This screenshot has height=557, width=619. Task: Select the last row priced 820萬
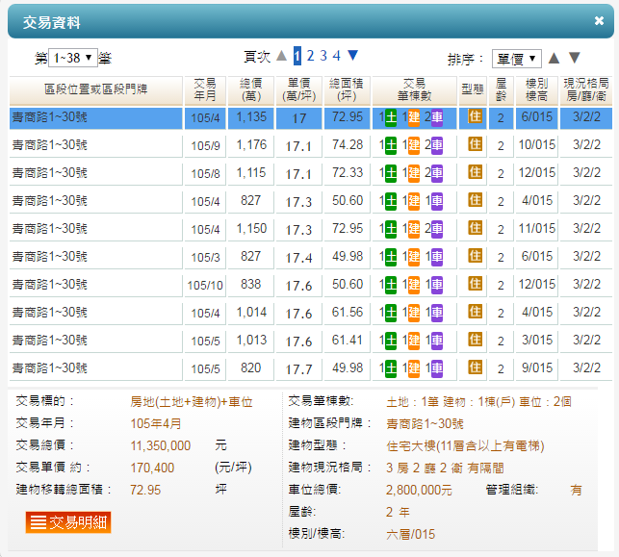pos(96,368)
